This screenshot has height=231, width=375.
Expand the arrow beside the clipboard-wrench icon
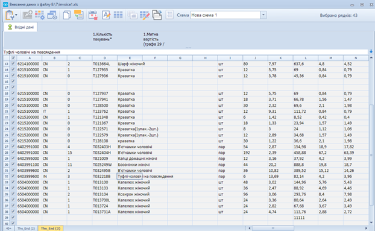16,15
